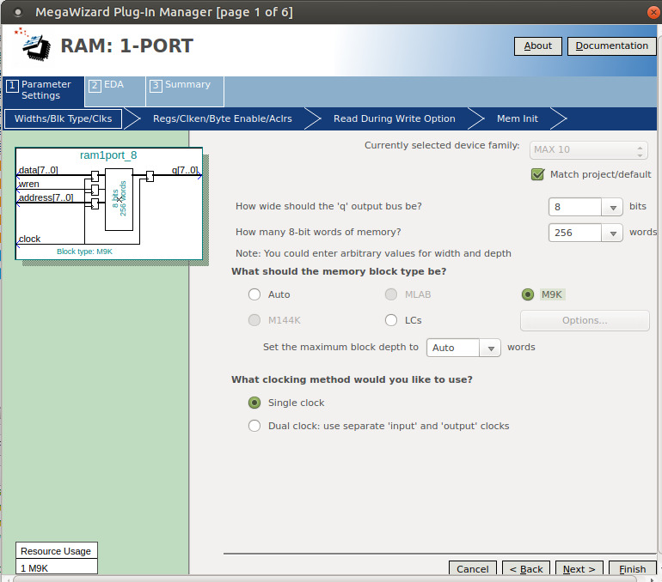662x582 pixels.
Task: Go to Regs/Clken/Byte Enable/Aclrs step
Action: coord(222,118)
